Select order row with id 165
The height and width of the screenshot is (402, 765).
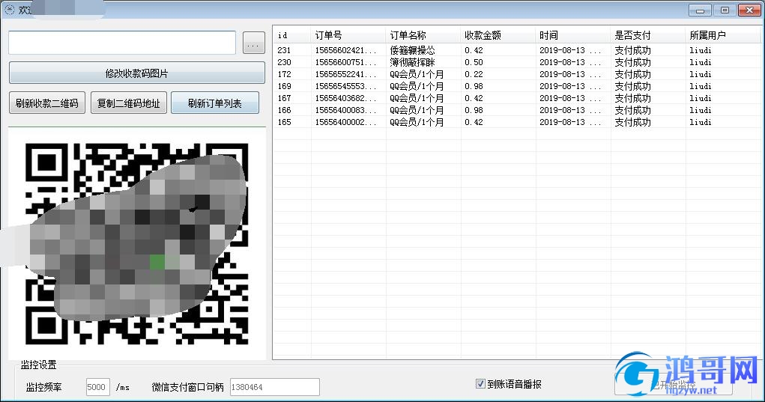click(517, 122)
